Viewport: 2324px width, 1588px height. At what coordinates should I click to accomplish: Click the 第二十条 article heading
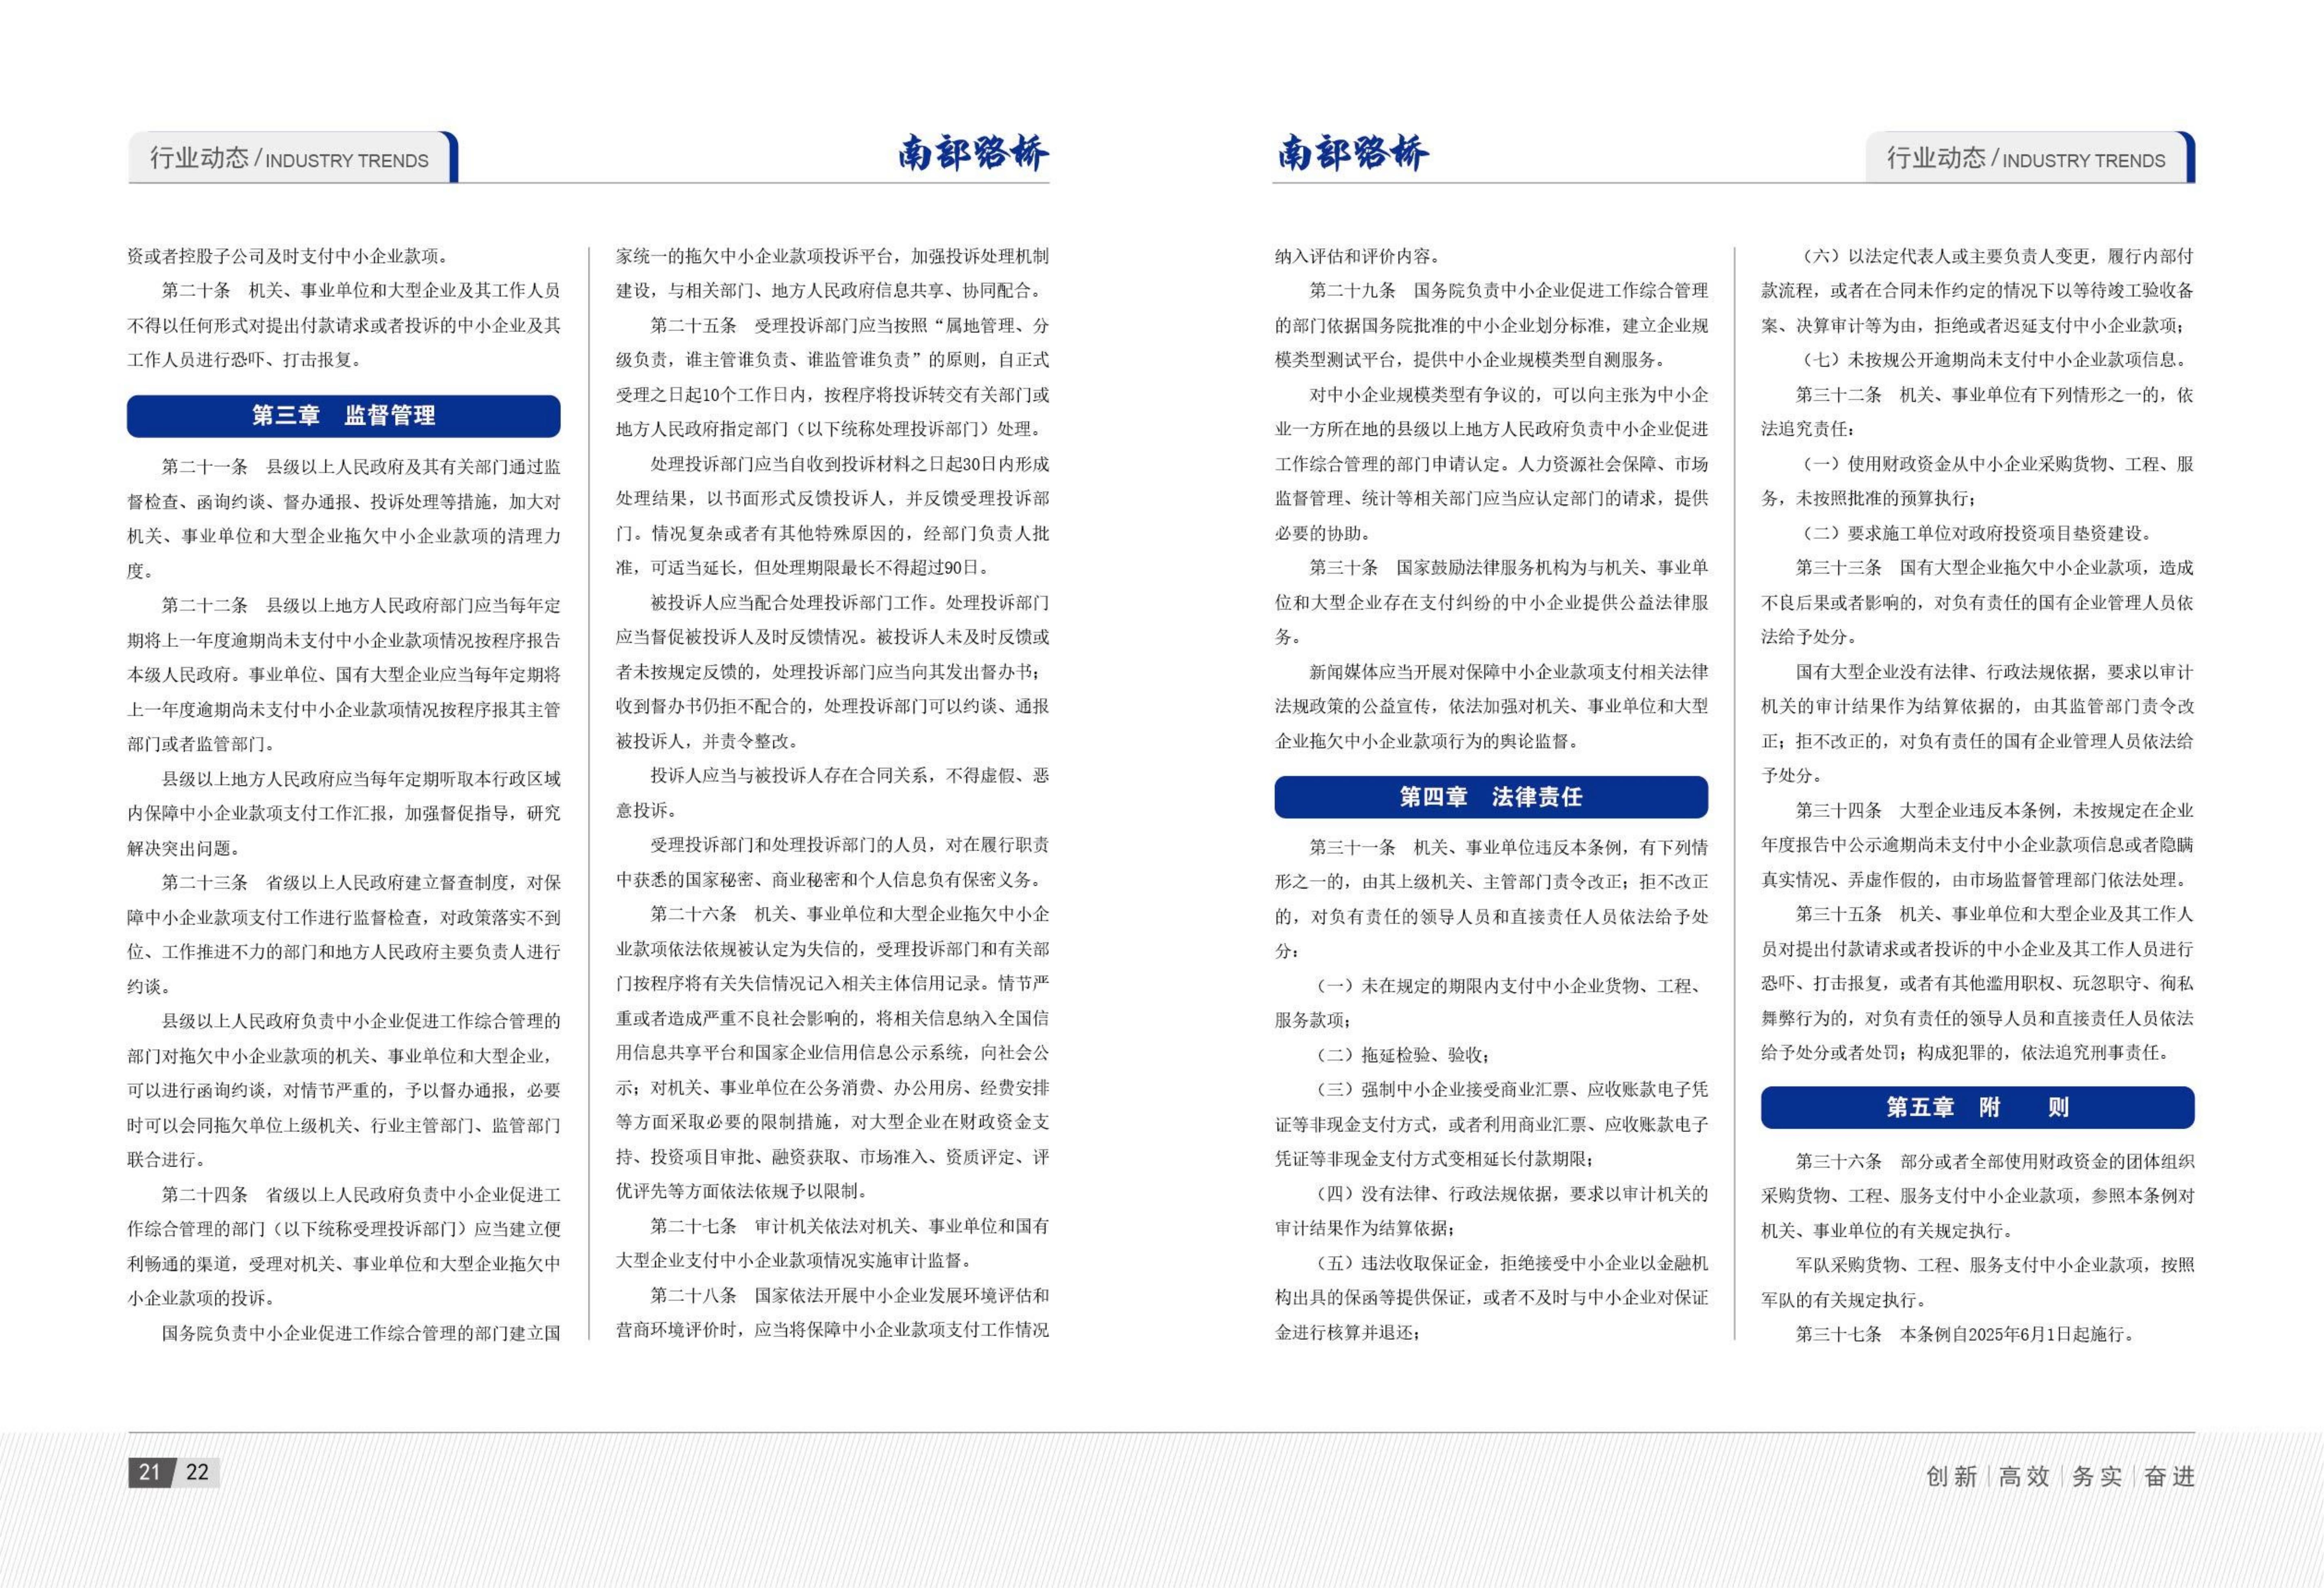(x=196, y=290)
